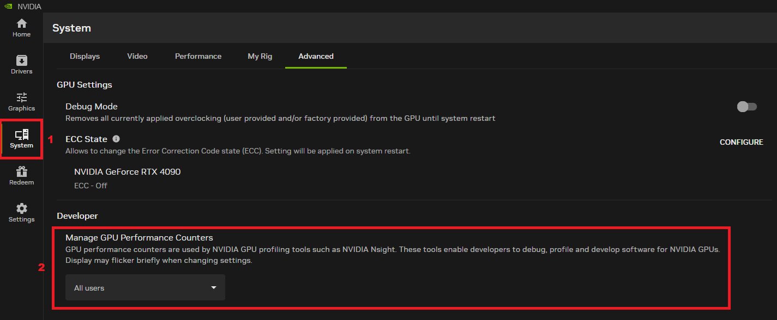Screen dimensions: 777x320
Task: Click the ECC State info icon
Action: click(x=116, y=139)
